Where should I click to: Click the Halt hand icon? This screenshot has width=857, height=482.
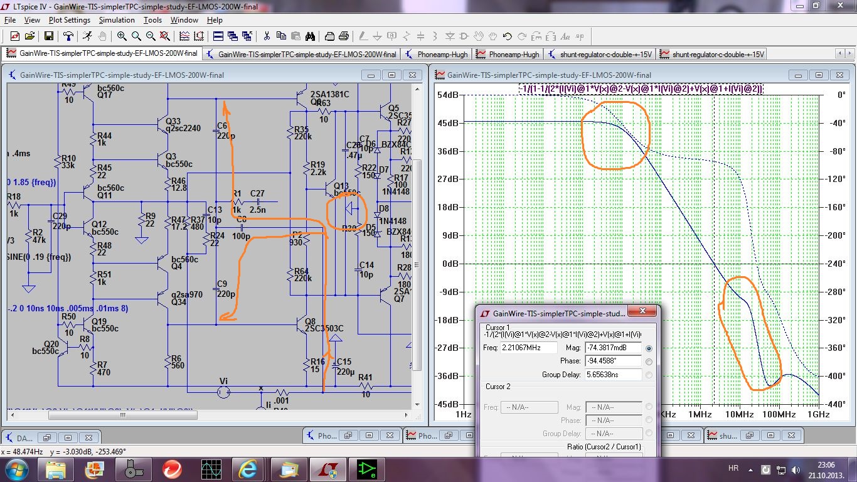click(x=102, y=36)
